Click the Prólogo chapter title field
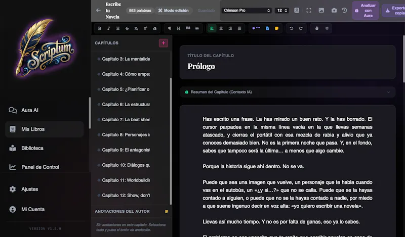 tap(288, 66)
